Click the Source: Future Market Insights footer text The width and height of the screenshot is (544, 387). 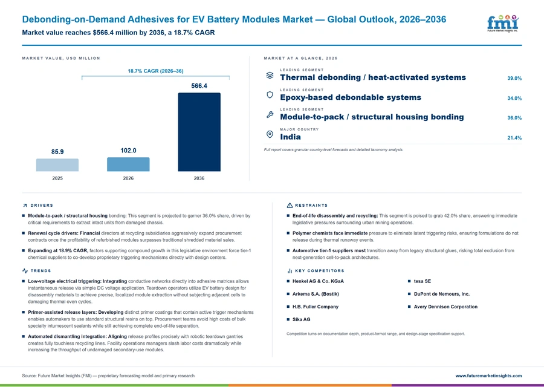tap(108, 376)
